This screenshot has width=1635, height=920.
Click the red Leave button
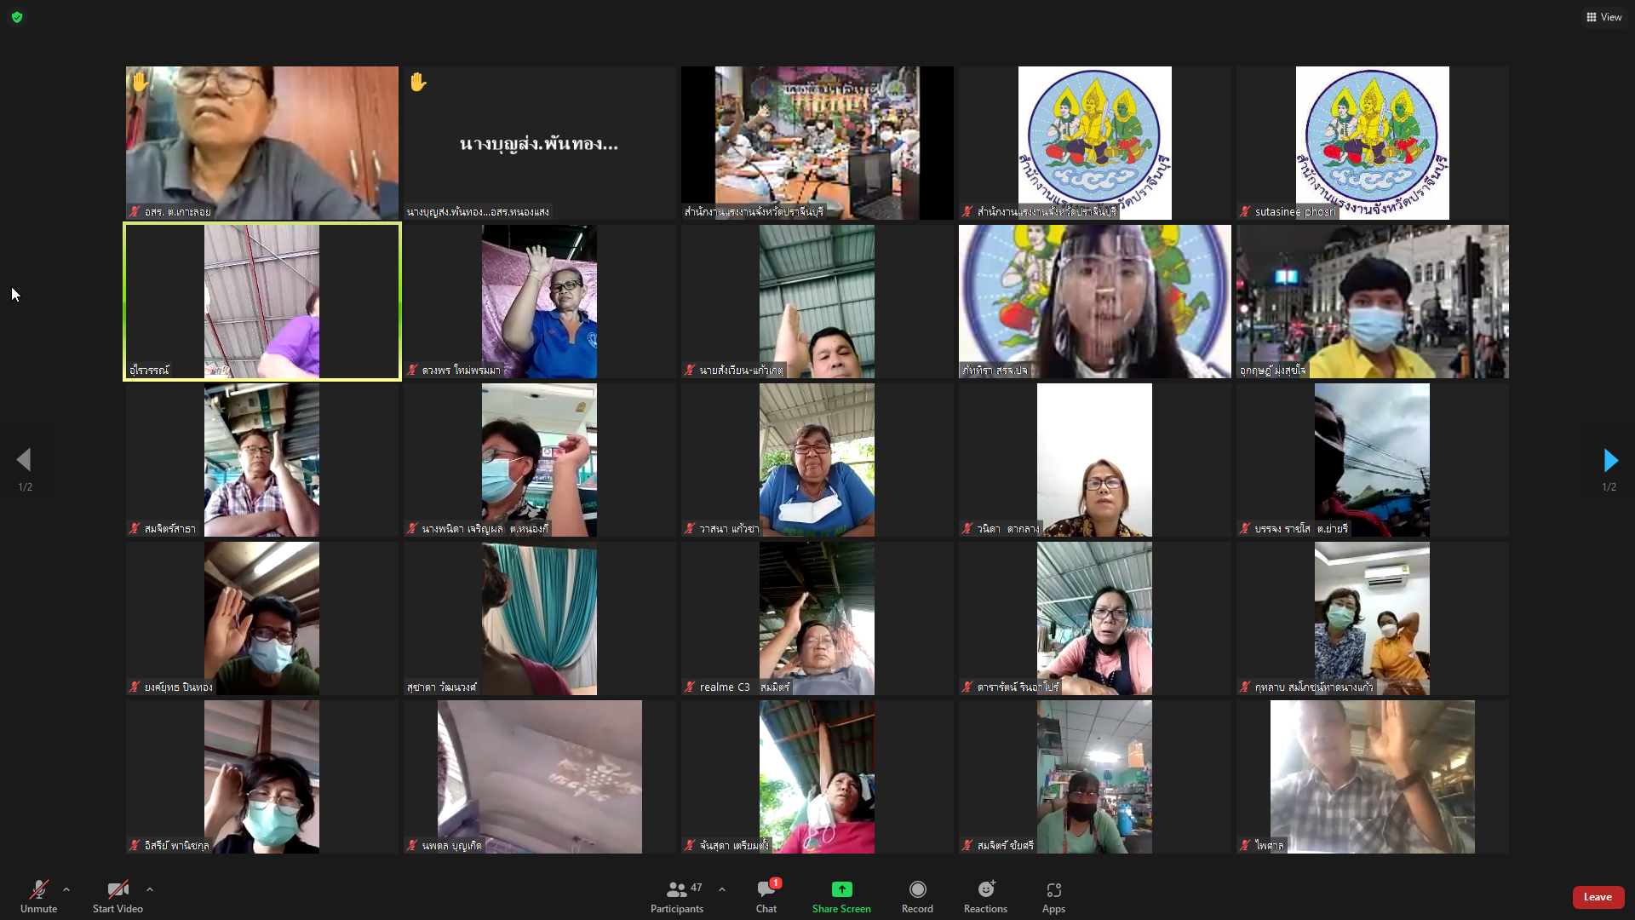click(x=1598, y=897)
